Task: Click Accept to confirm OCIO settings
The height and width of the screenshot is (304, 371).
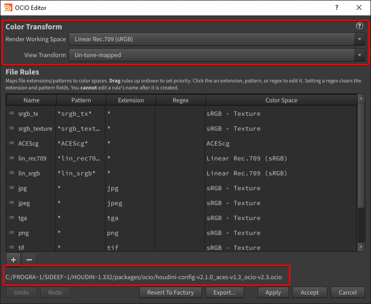Action: pos(309,293)
